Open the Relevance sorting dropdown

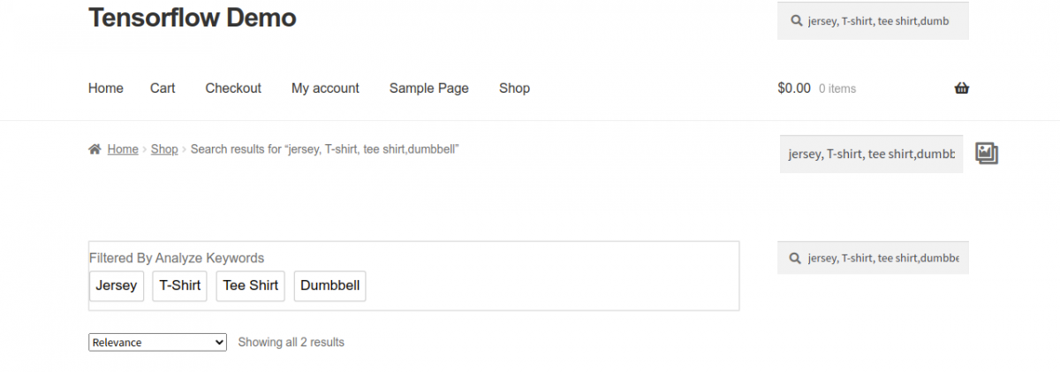[157, 342]
